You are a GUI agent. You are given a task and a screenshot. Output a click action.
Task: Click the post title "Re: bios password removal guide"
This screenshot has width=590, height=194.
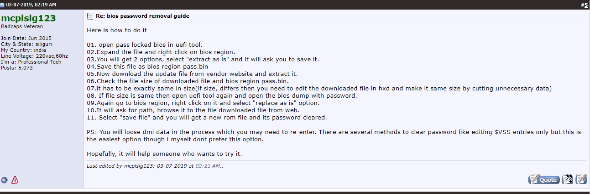click(x=142, y=16)
